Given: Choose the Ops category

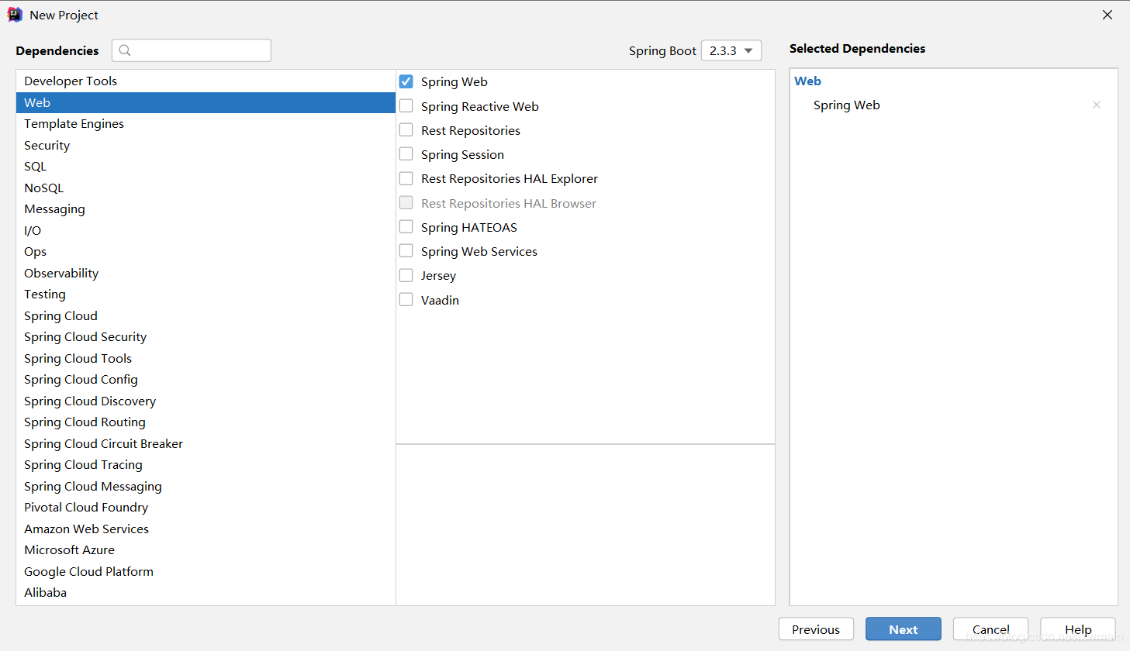Looking at the screenshot, I should pyautogui.click(x=206, y=251).
